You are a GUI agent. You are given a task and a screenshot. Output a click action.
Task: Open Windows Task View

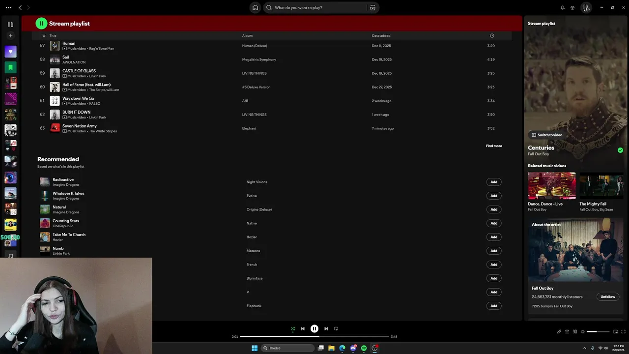pyautogui.click(x=321, y=348)
